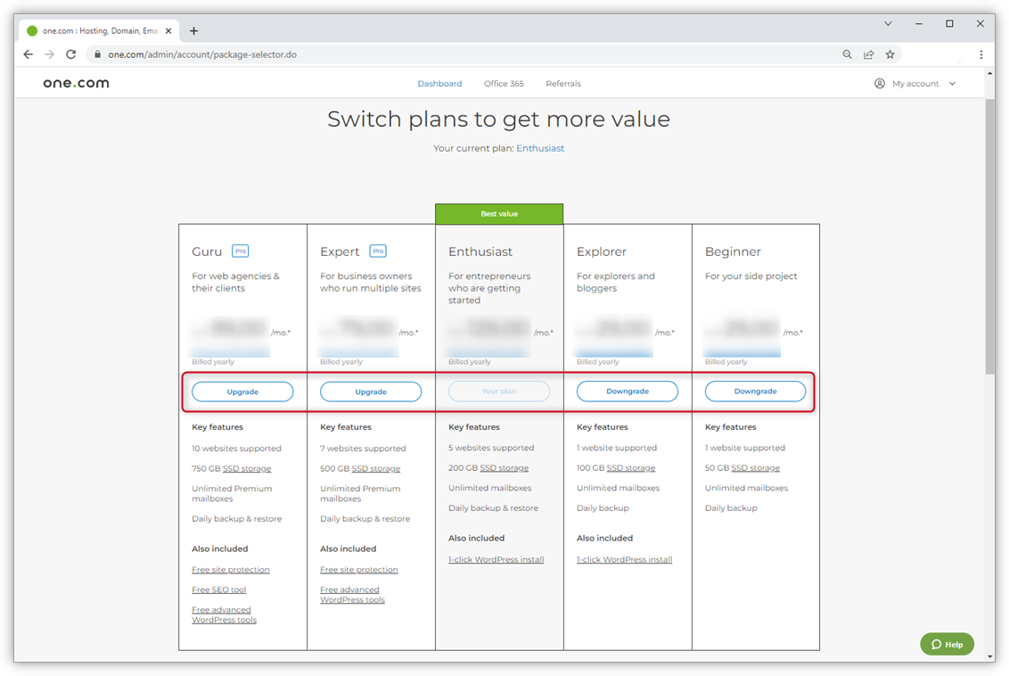
Task: Expand the My account dropdown
Action: pyautogui.click(x=915, y=83)
